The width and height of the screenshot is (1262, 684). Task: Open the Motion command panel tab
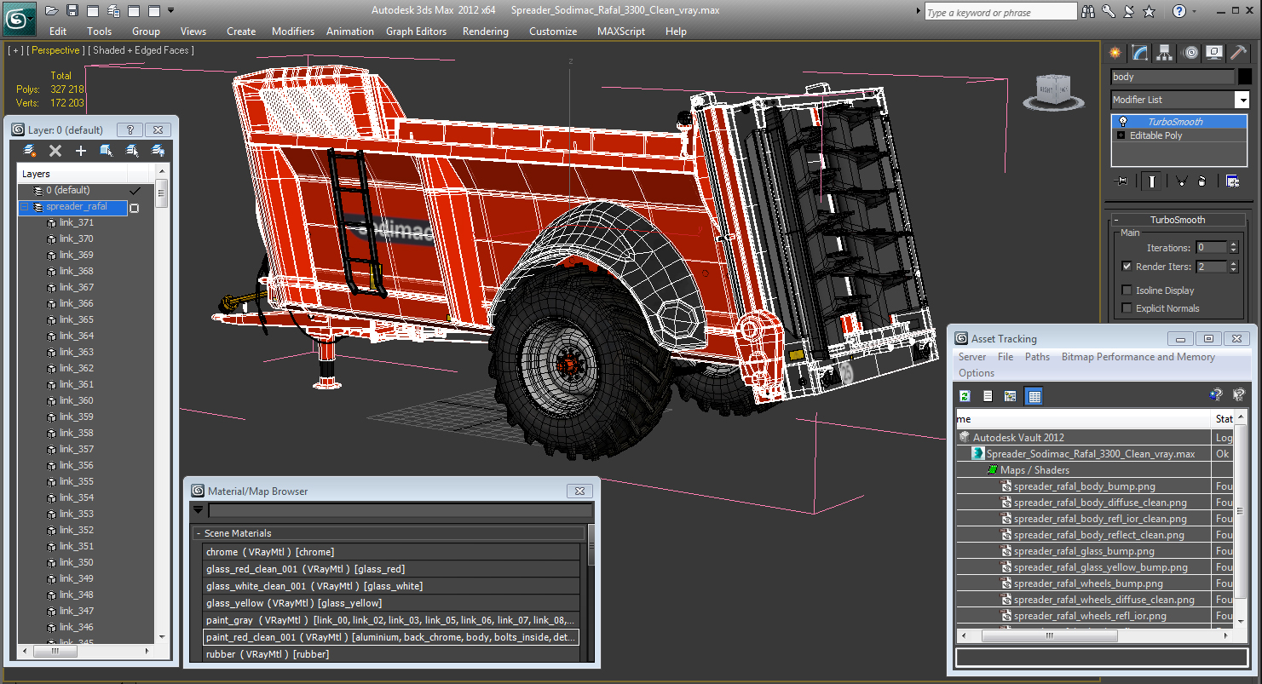1190,53
